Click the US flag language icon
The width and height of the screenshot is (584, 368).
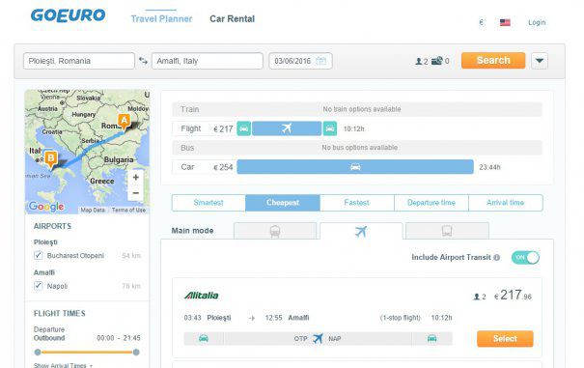click(x=505, y=22)
